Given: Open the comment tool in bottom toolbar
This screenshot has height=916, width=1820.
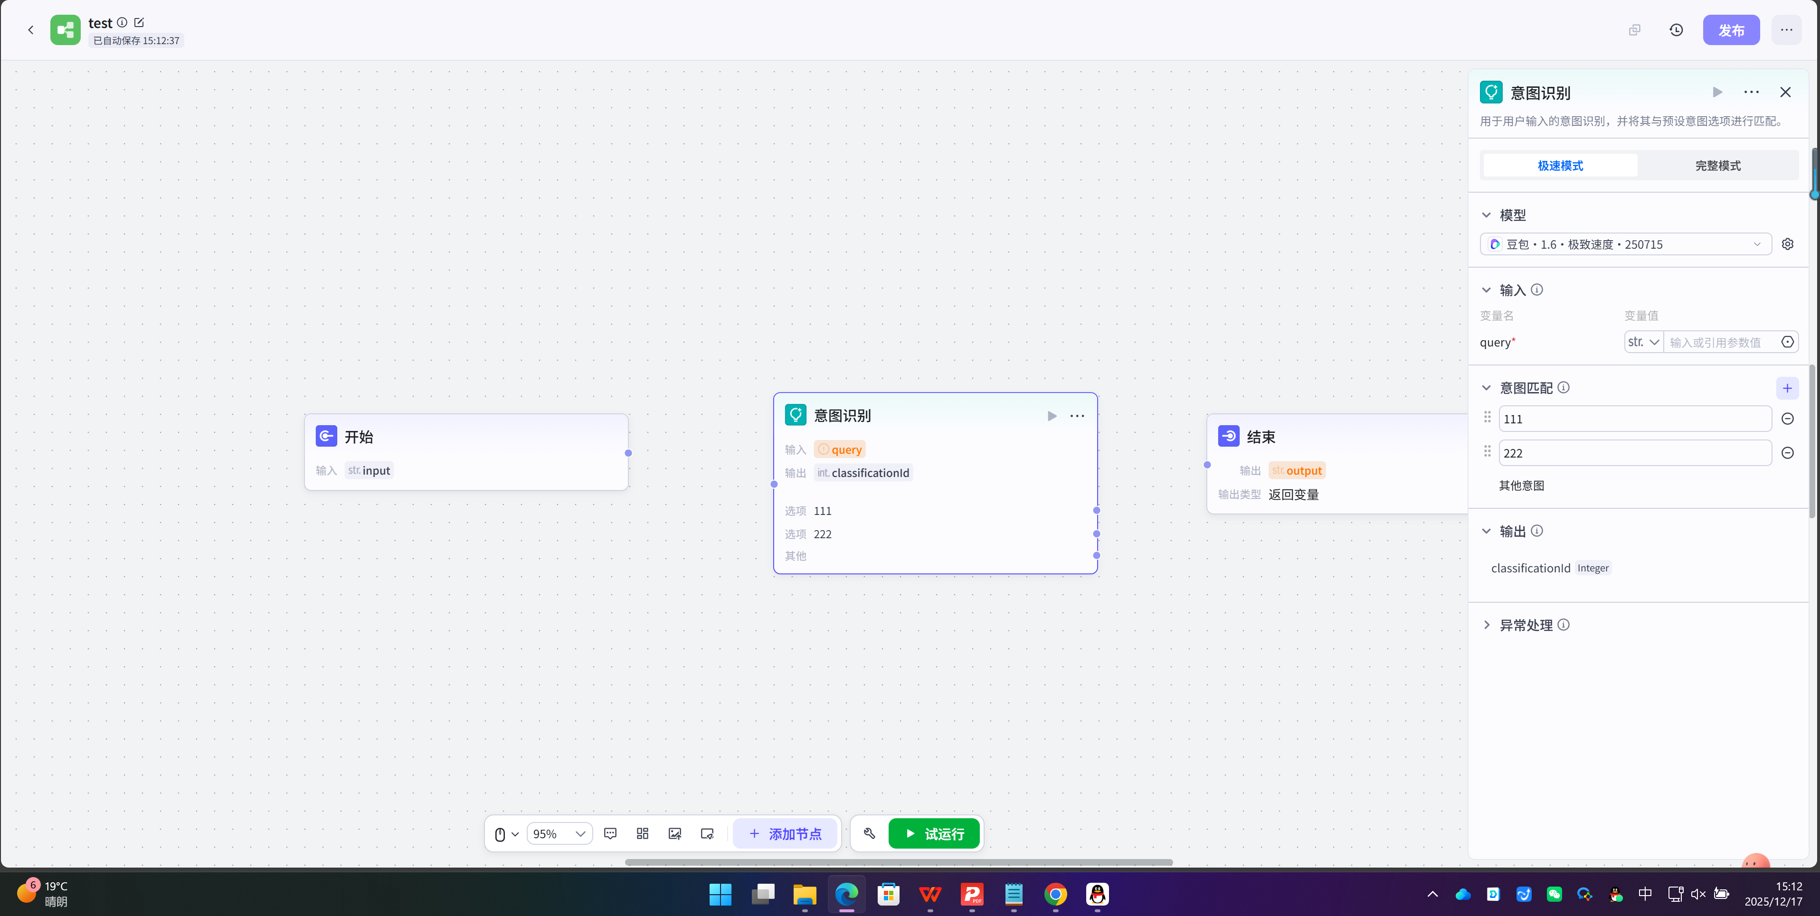Looking at the screenshot, I should 610,834.
